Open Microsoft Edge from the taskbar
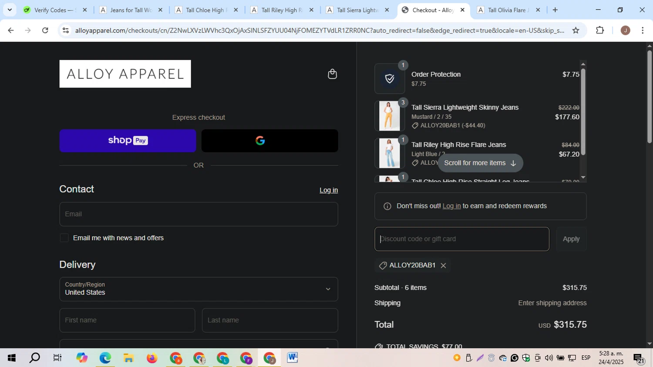Viewport: 653px width, 367px height. (105, 358)
